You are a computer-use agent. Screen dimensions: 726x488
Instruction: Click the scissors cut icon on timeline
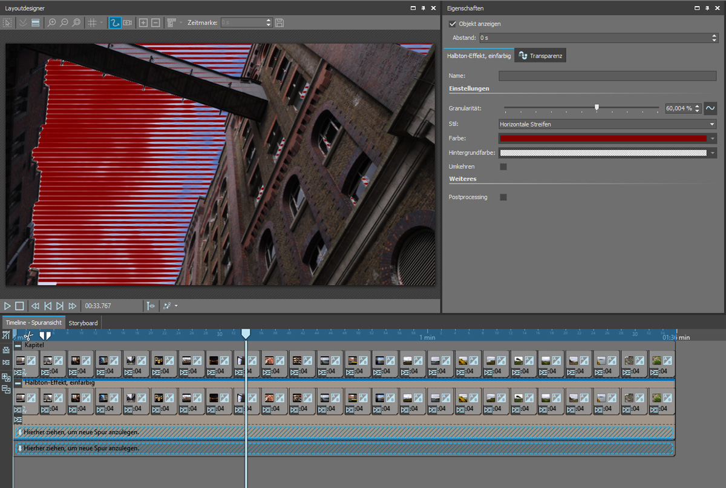pyautogui.click(x=28, y=335)
